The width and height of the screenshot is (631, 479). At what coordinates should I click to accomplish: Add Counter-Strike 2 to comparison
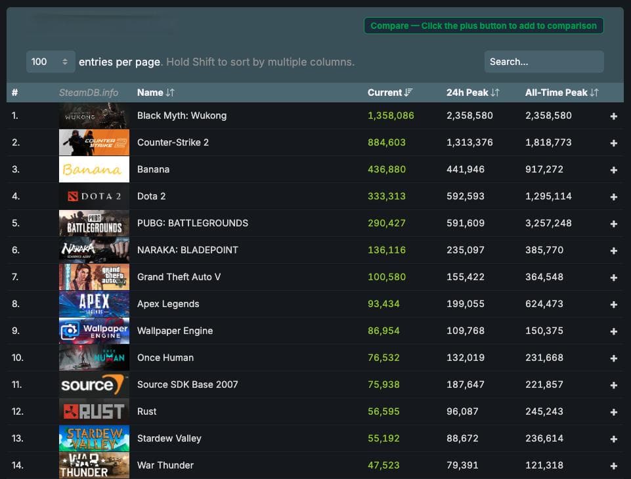pos(613,143)
